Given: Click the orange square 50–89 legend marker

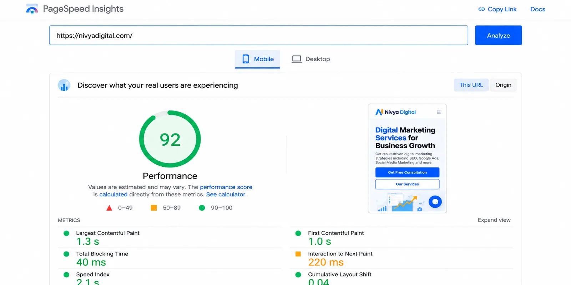Looking at the screenshot, I should tap(154, 208).
